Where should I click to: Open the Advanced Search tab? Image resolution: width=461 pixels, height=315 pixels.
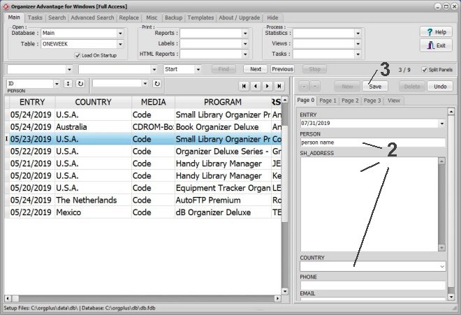pyautogui.click(x=92, y=17)
